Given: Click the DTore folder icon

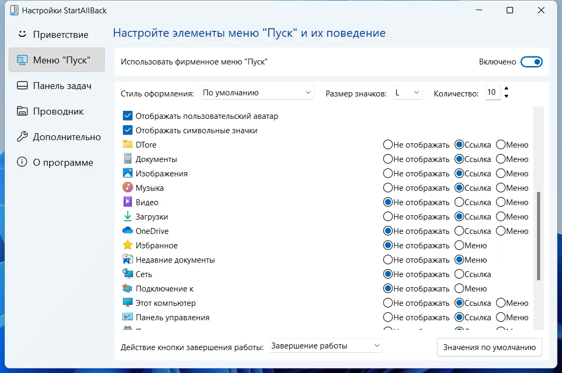Looking at the screenshot, I should (128, 144).
